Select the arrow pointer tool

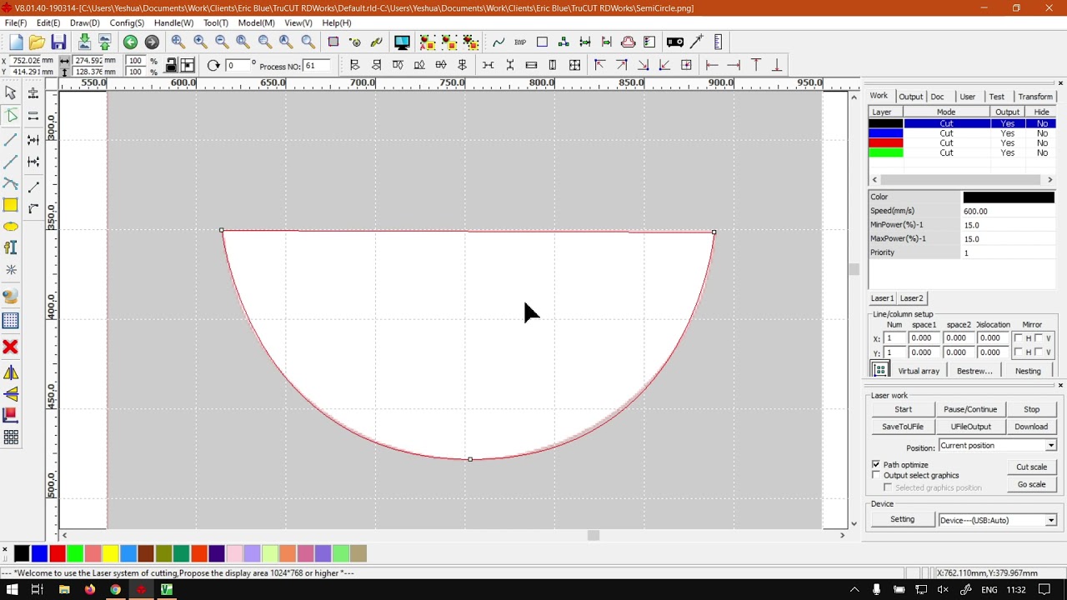[x=11, y=93]
